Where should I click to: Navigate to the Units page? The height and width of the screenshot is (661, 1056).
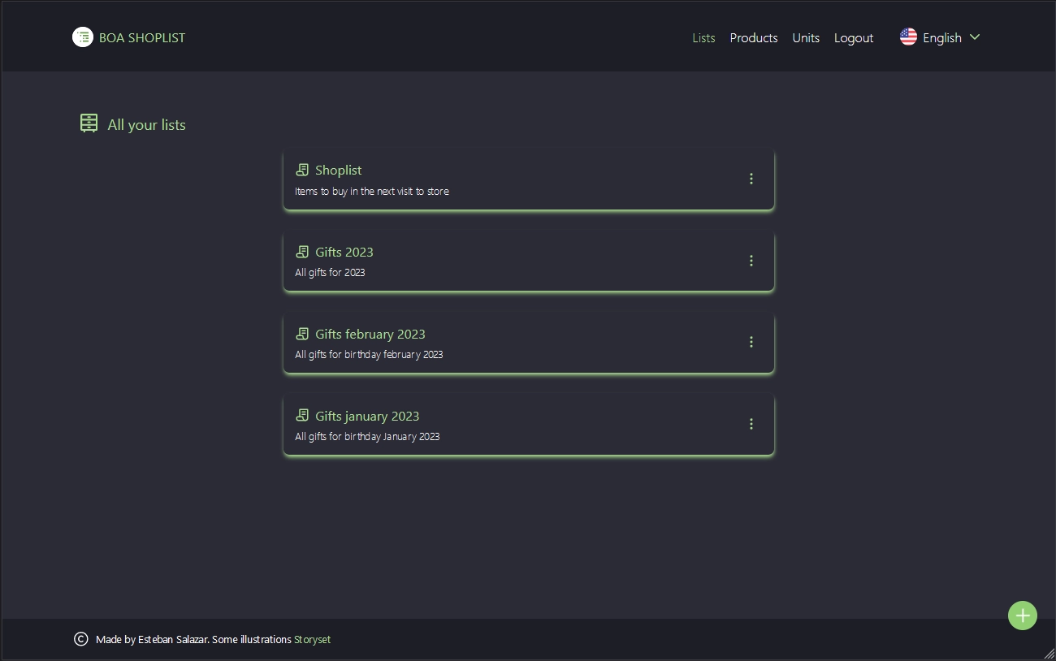click(x=805, y=38)
